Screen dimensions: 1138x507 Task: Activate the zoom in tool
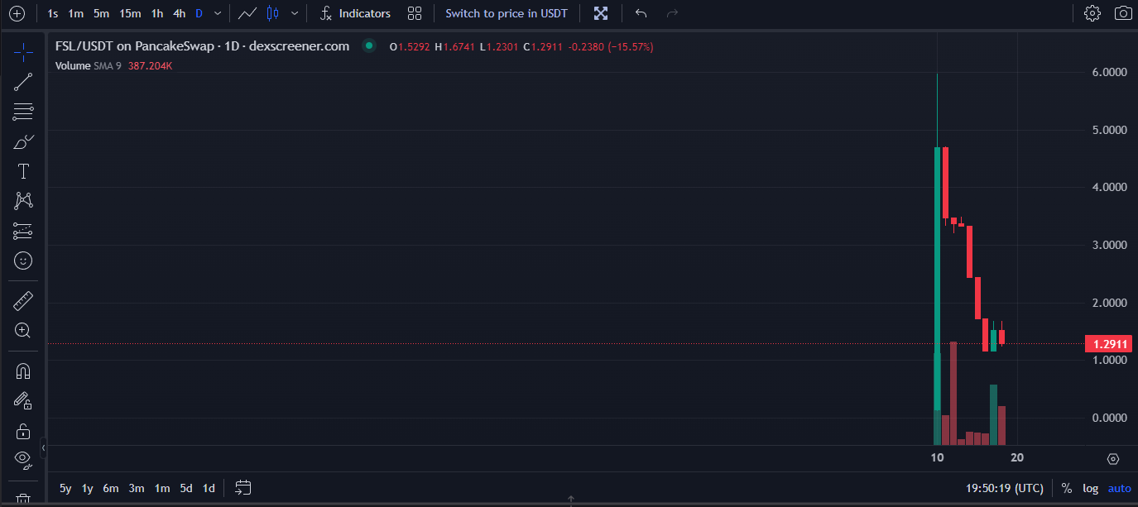click(x=23, y=331)
